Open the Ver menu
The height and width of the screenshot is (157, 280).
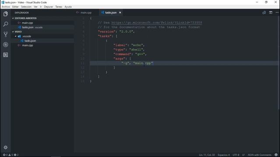(x=35, y=7)
